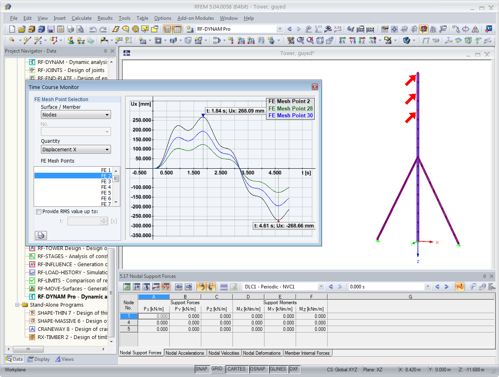Screen dimensions: 499x377
Task: Click the New file icon in toolbar
Action: click(12, 29)
